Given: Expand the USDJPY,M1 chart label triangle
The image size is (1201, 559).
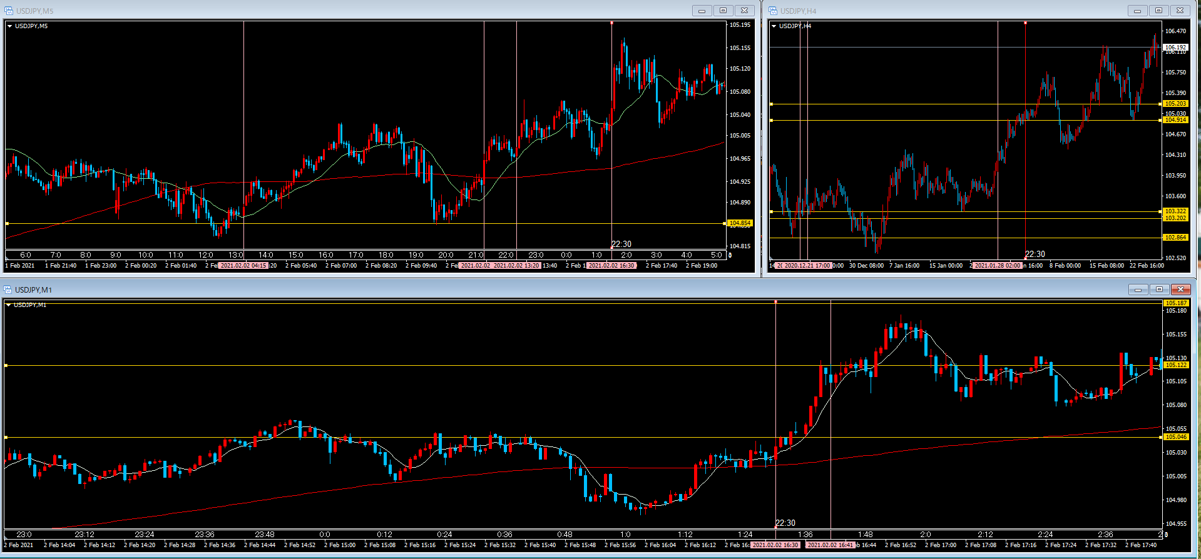Looking at the screenshot, I should pyautogui.click(x=8, y=305).
